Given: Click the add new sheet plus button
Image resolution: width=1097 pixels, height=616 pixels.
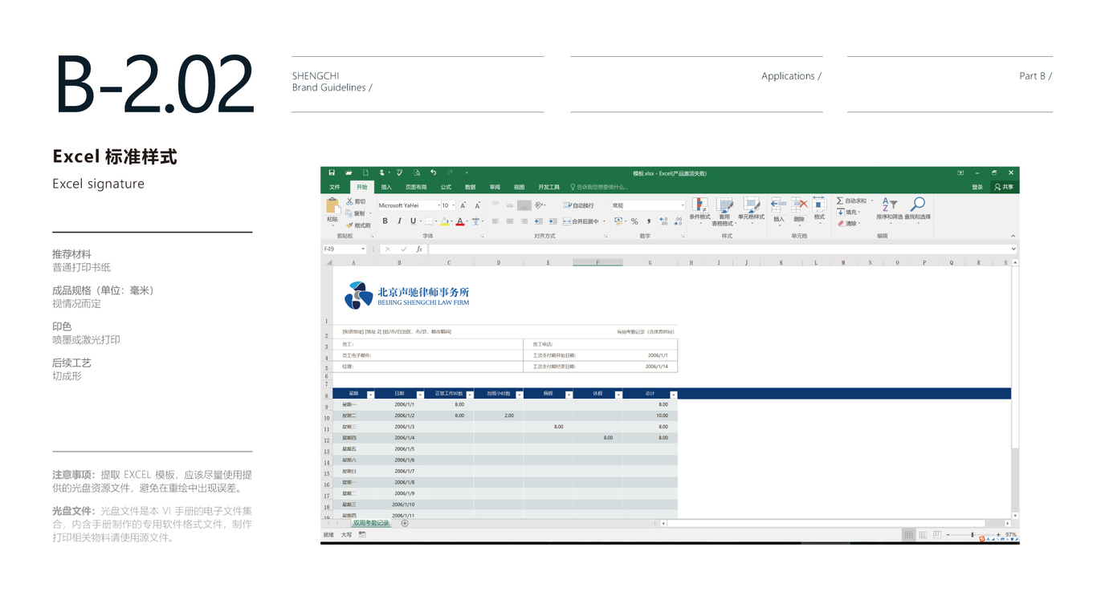Looking at the screenshot, I should 405,523.
